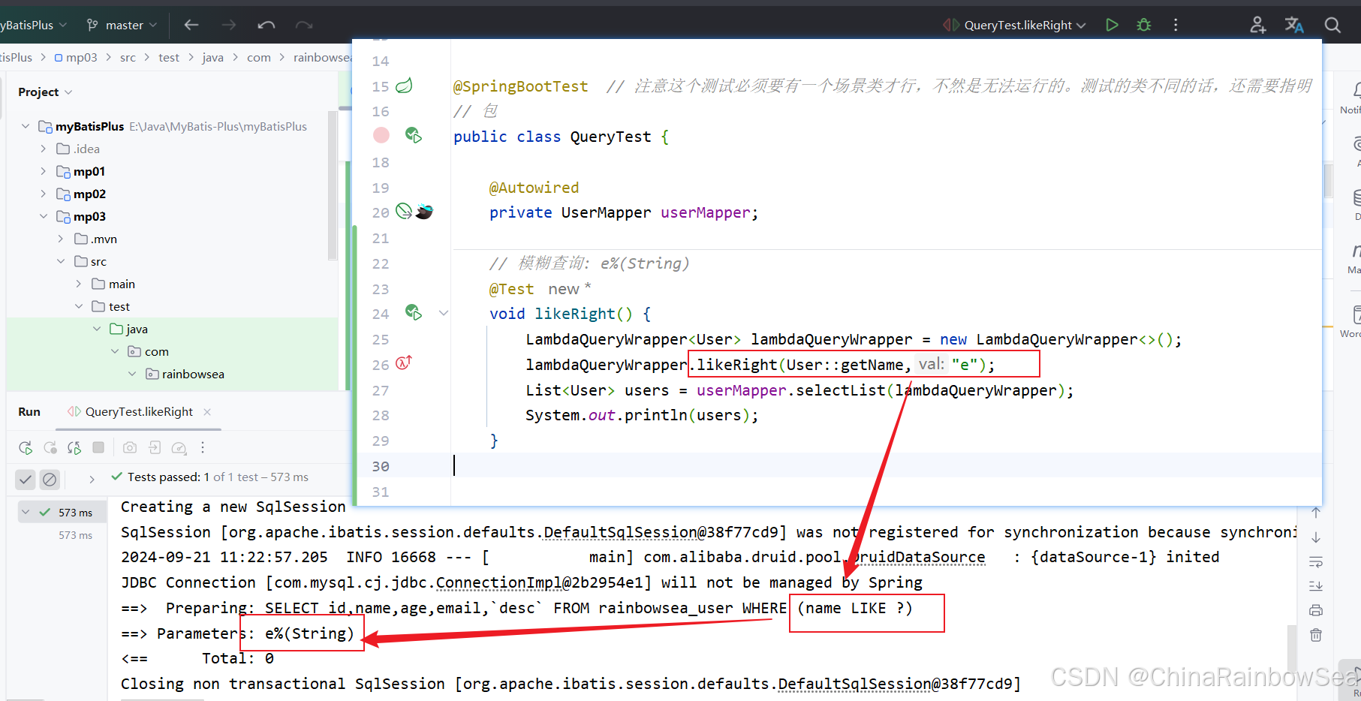Click ConnectionImpl@2b2954e1 link in console

tap(539, 582)
